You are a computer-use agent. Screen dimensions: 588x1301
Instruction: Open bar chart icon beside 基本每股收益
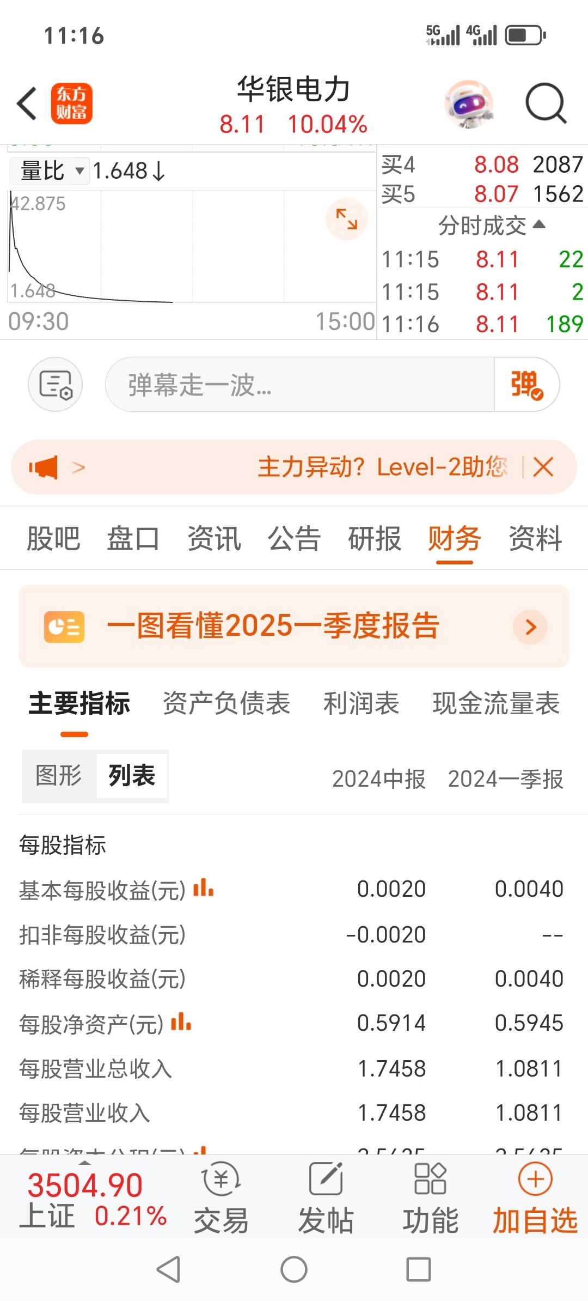click(204, 888)
